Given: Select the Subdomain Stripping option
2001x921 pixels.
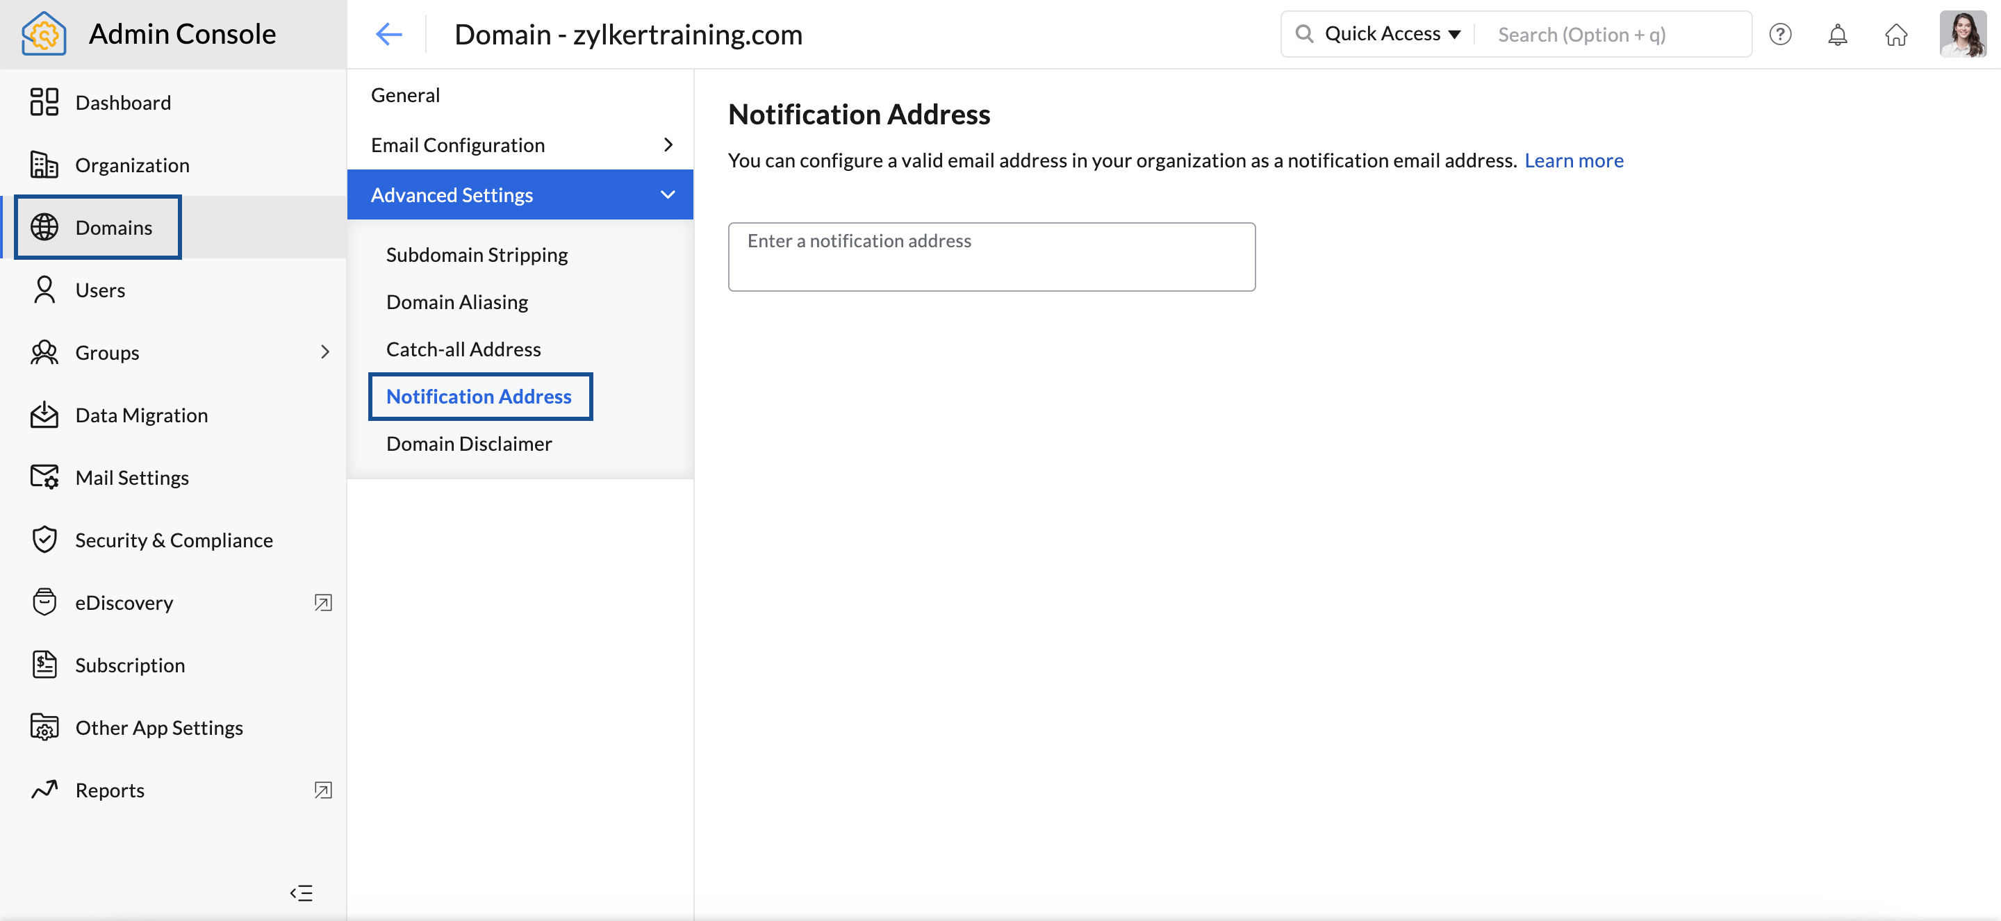Looking at the screenshot, I should click(477, 254).
